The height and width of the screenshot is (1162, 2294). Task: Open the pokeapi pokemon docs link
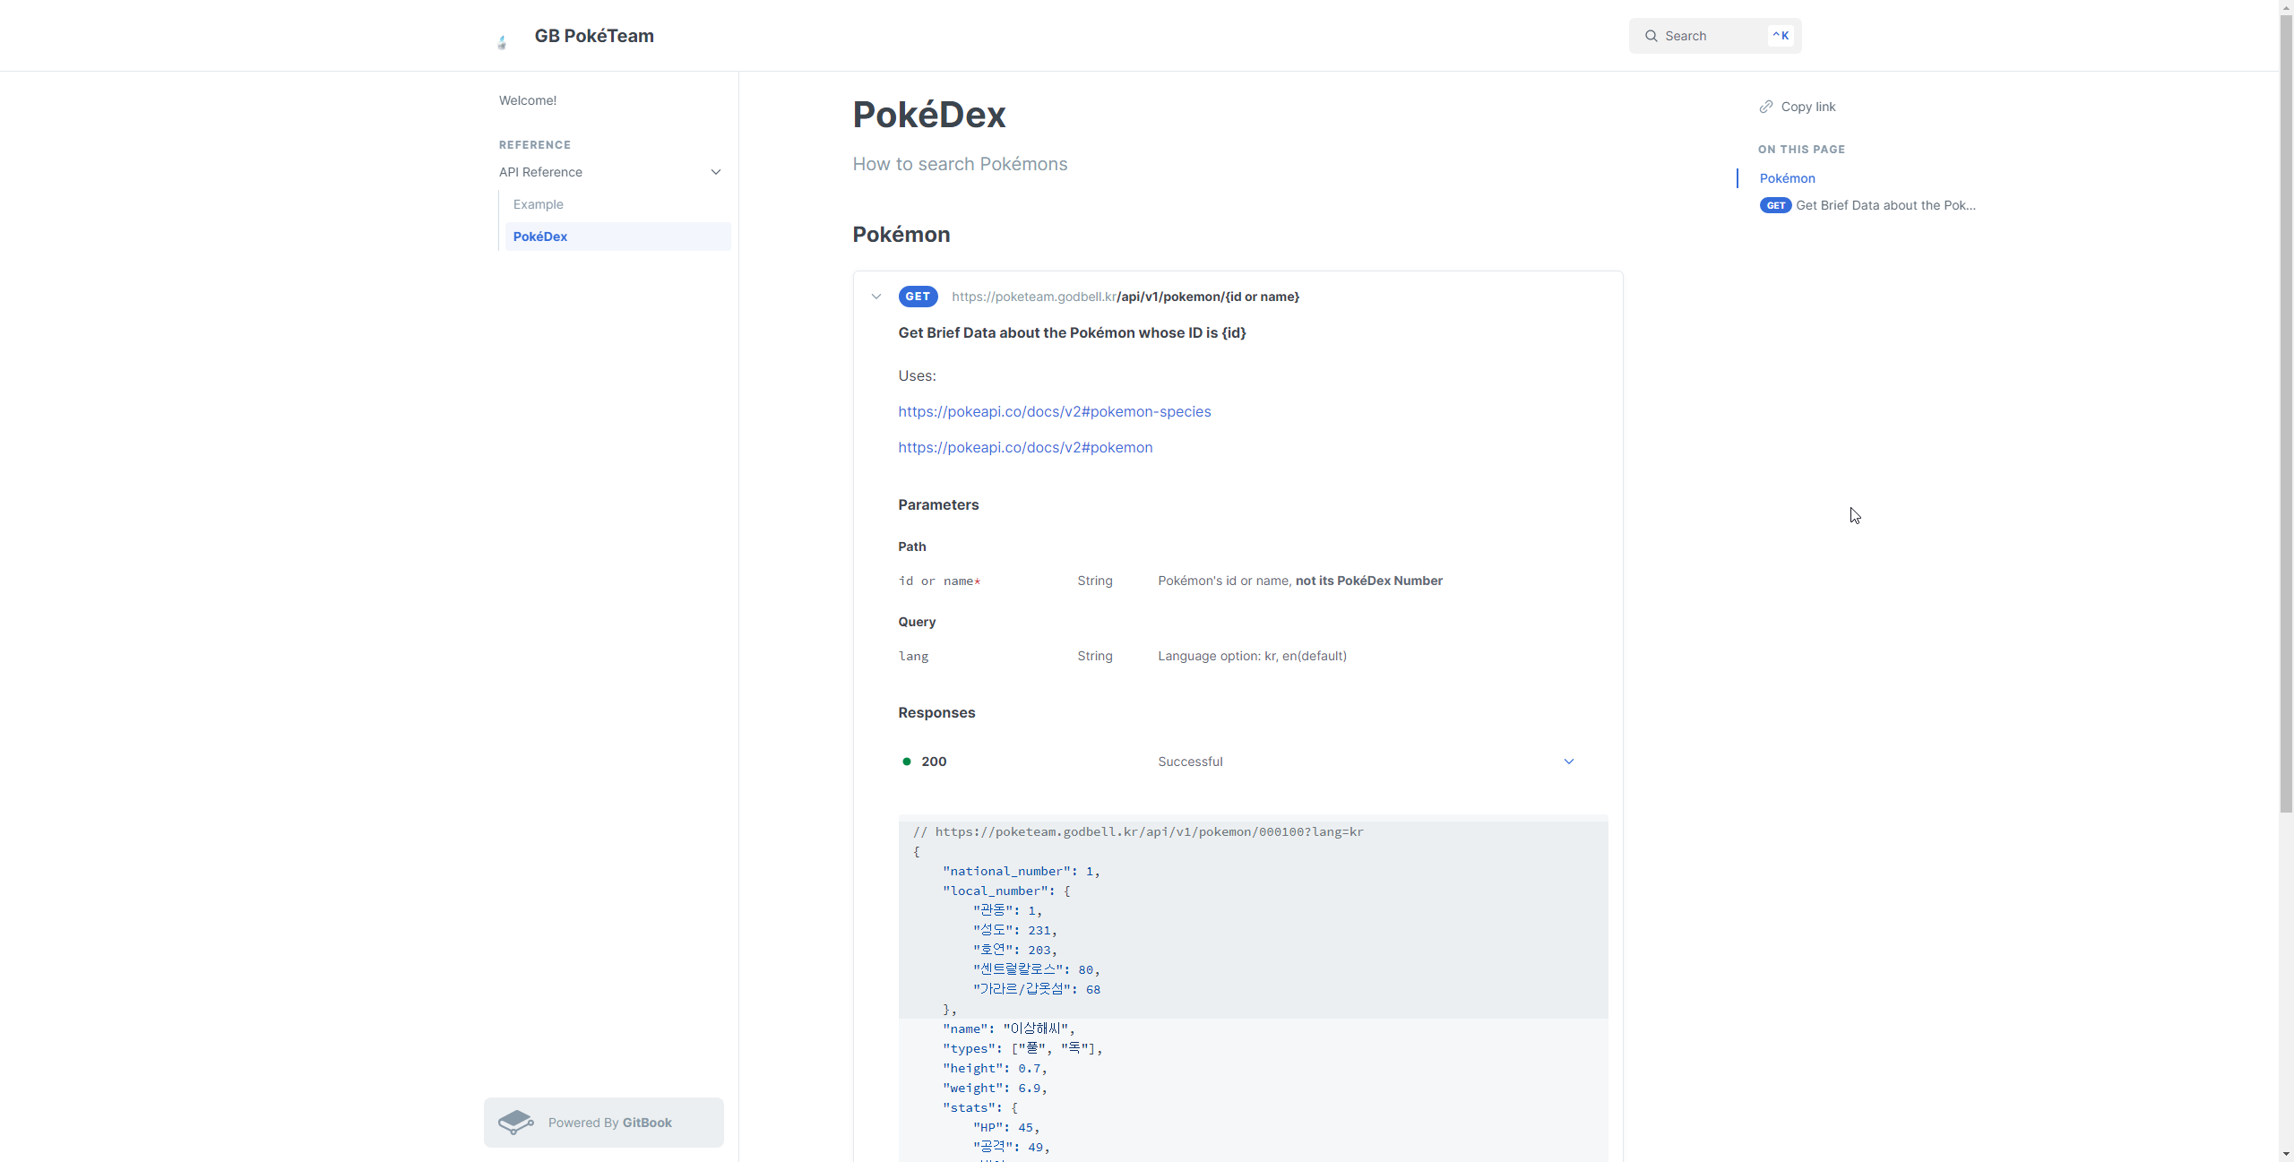pos(1025,446)
